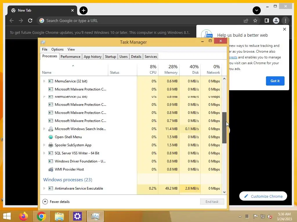Click Task Manager title bar icon
297x222 pixels.
[x=43, y=42]
